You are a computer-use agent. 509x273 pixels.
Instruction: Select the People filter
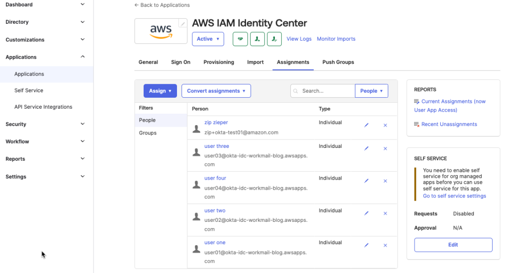[161, 120]
